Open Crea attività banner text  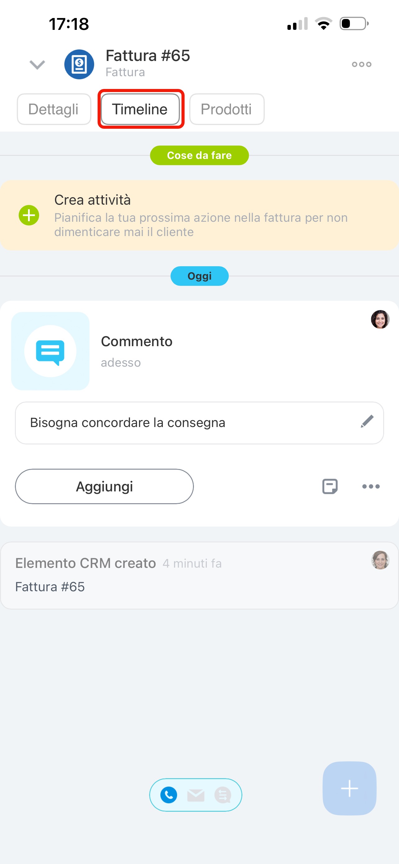coord(201,215)
